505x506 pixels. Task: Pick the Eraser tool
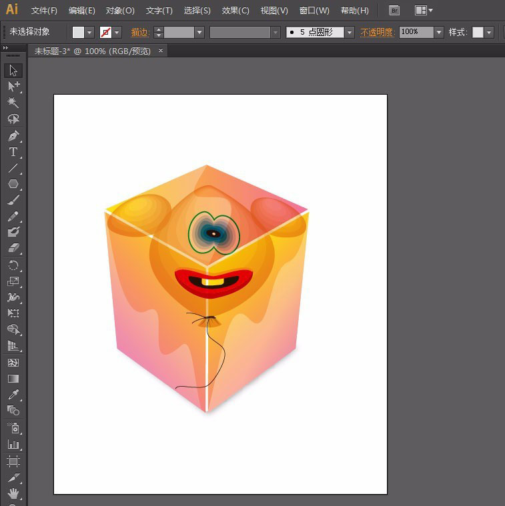pyautogui.click(x=13, y=248)
